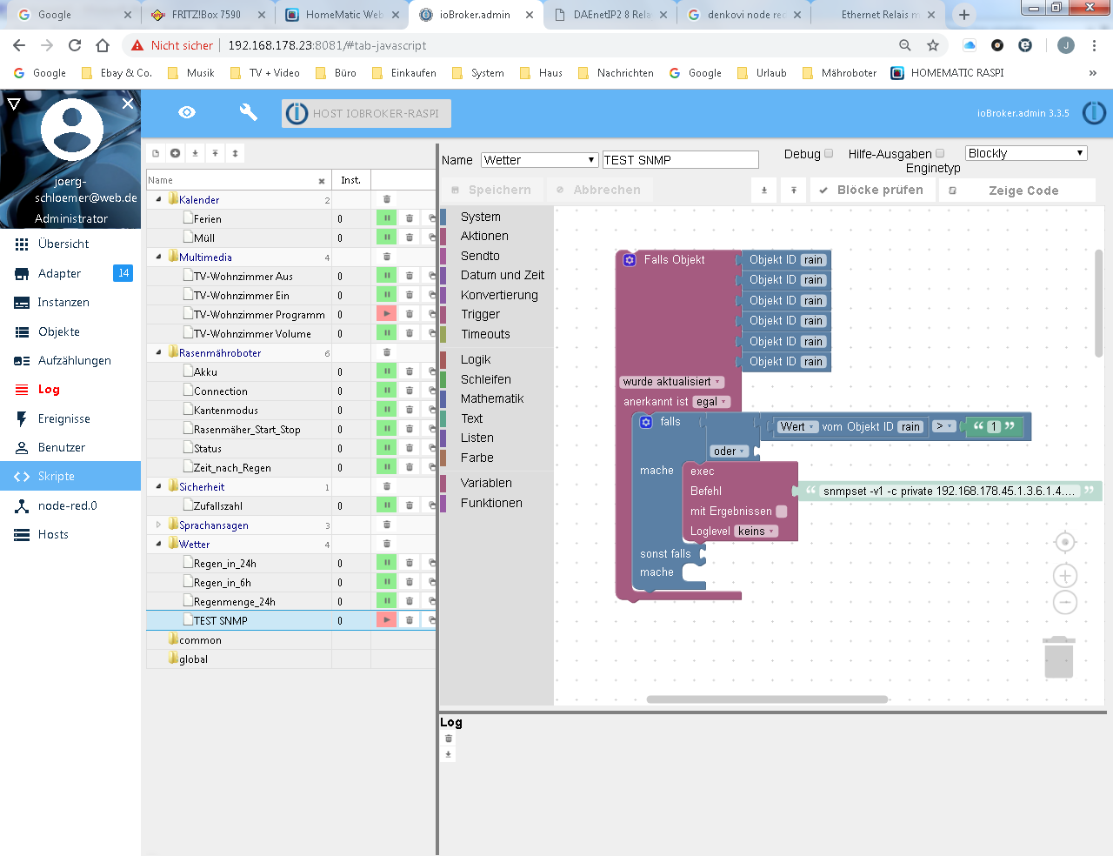
Task: Click ioBroker logo at top right
Action: pos(1094,113)
